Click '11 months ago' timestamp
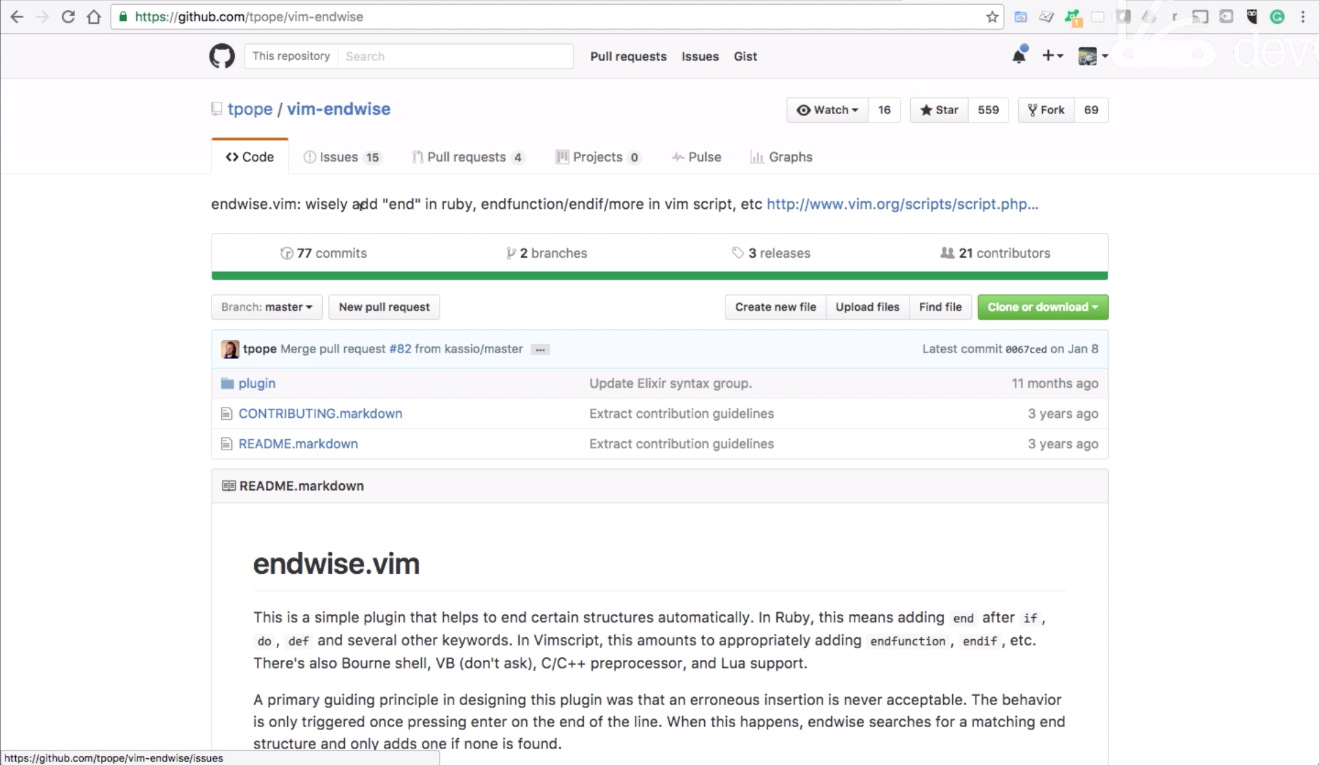Image resolution: width=1319 pixels, height=765 pixels. [x=1055, y=384]
